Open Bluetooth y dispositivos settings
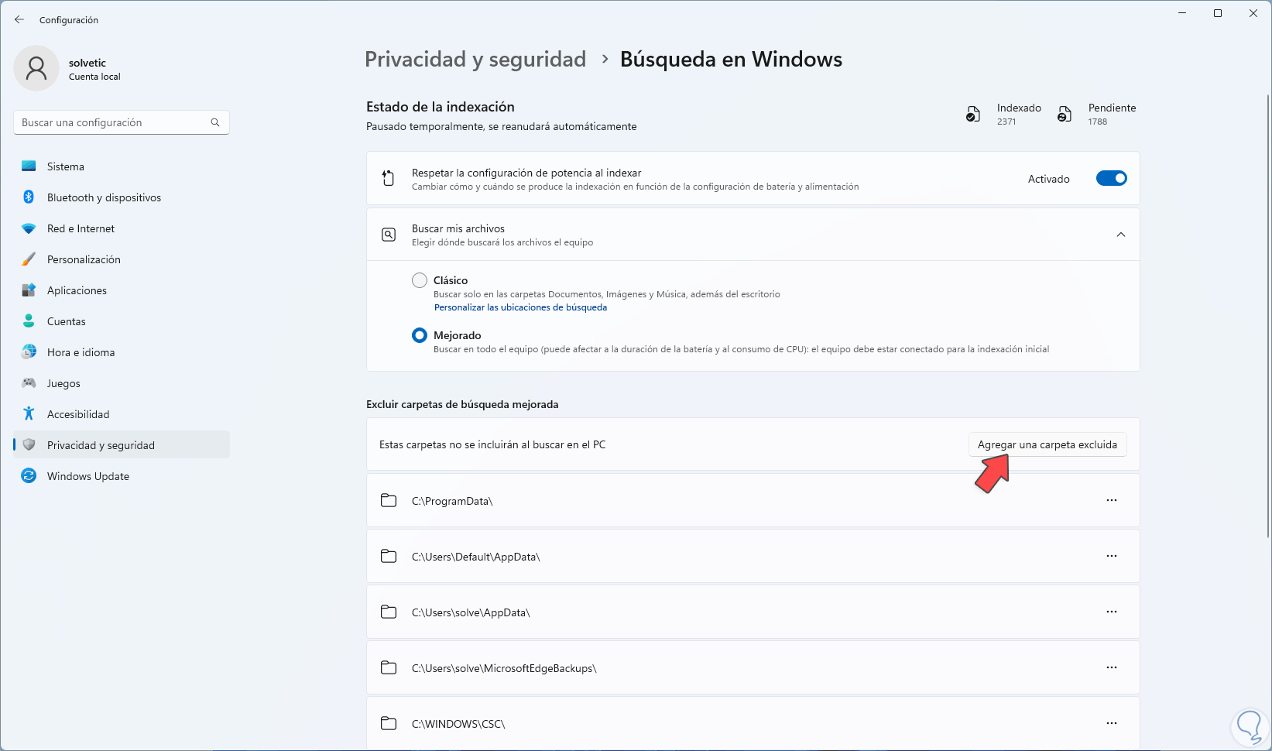Screen dimensions: 1272x751 104,197
